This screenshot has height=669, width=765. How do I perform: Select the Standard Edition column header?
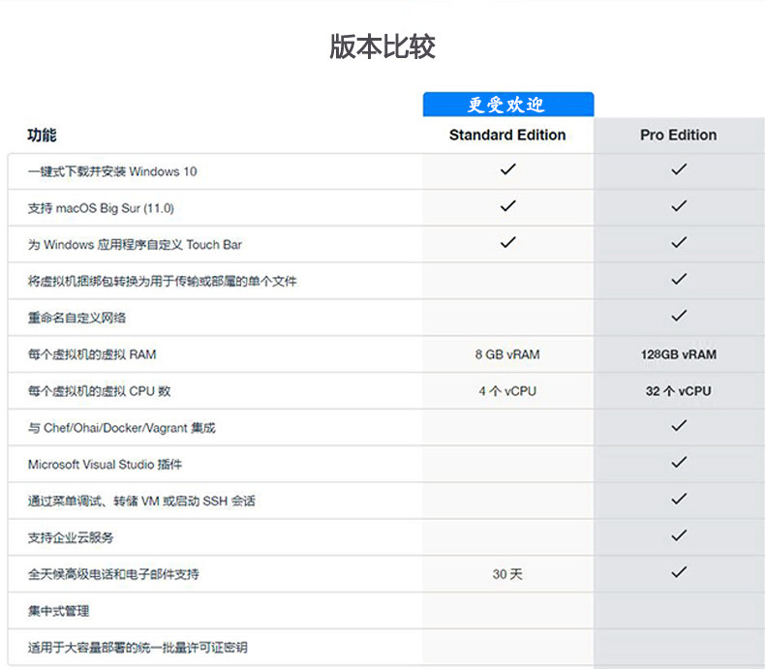[507, 136]
